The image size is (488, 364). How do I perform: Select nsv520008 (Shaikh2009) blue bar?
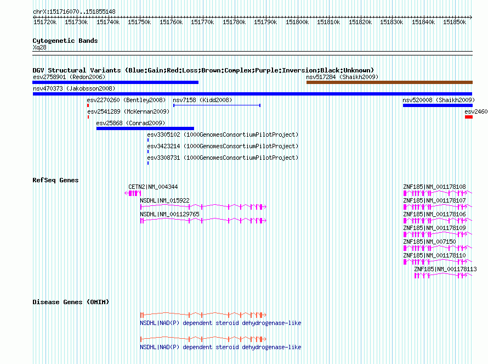438,105
